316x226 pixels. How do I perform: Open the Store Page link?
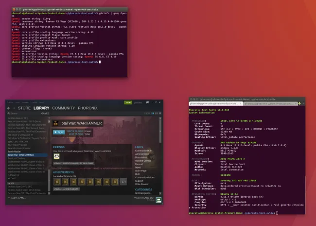[x=140, y=171]
